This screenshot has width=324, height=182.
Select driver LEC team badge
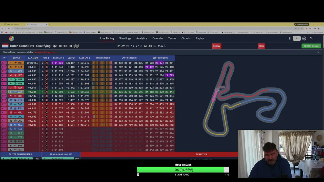point(16,75)
